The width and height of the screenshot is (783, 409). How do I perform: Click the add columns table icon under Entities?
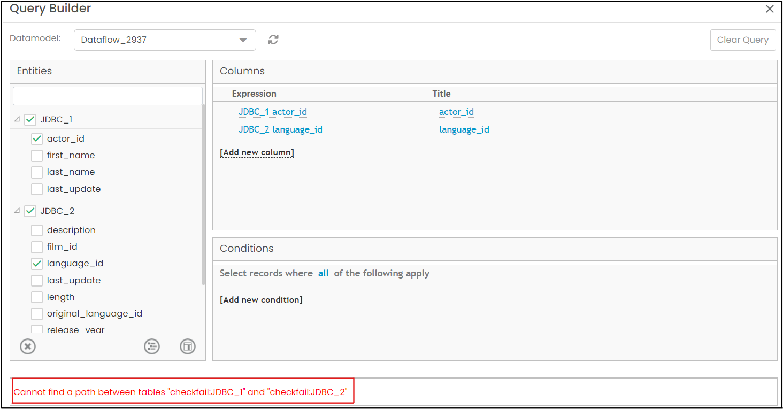click(188, 346)
